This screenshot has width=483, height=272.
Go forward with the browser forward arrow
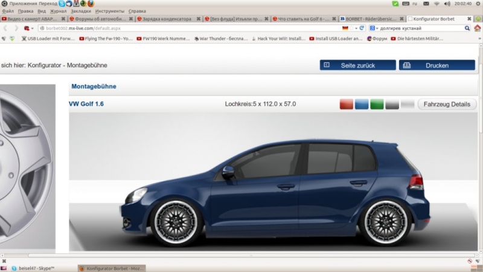pyautogui.click(x=16, y=28)
